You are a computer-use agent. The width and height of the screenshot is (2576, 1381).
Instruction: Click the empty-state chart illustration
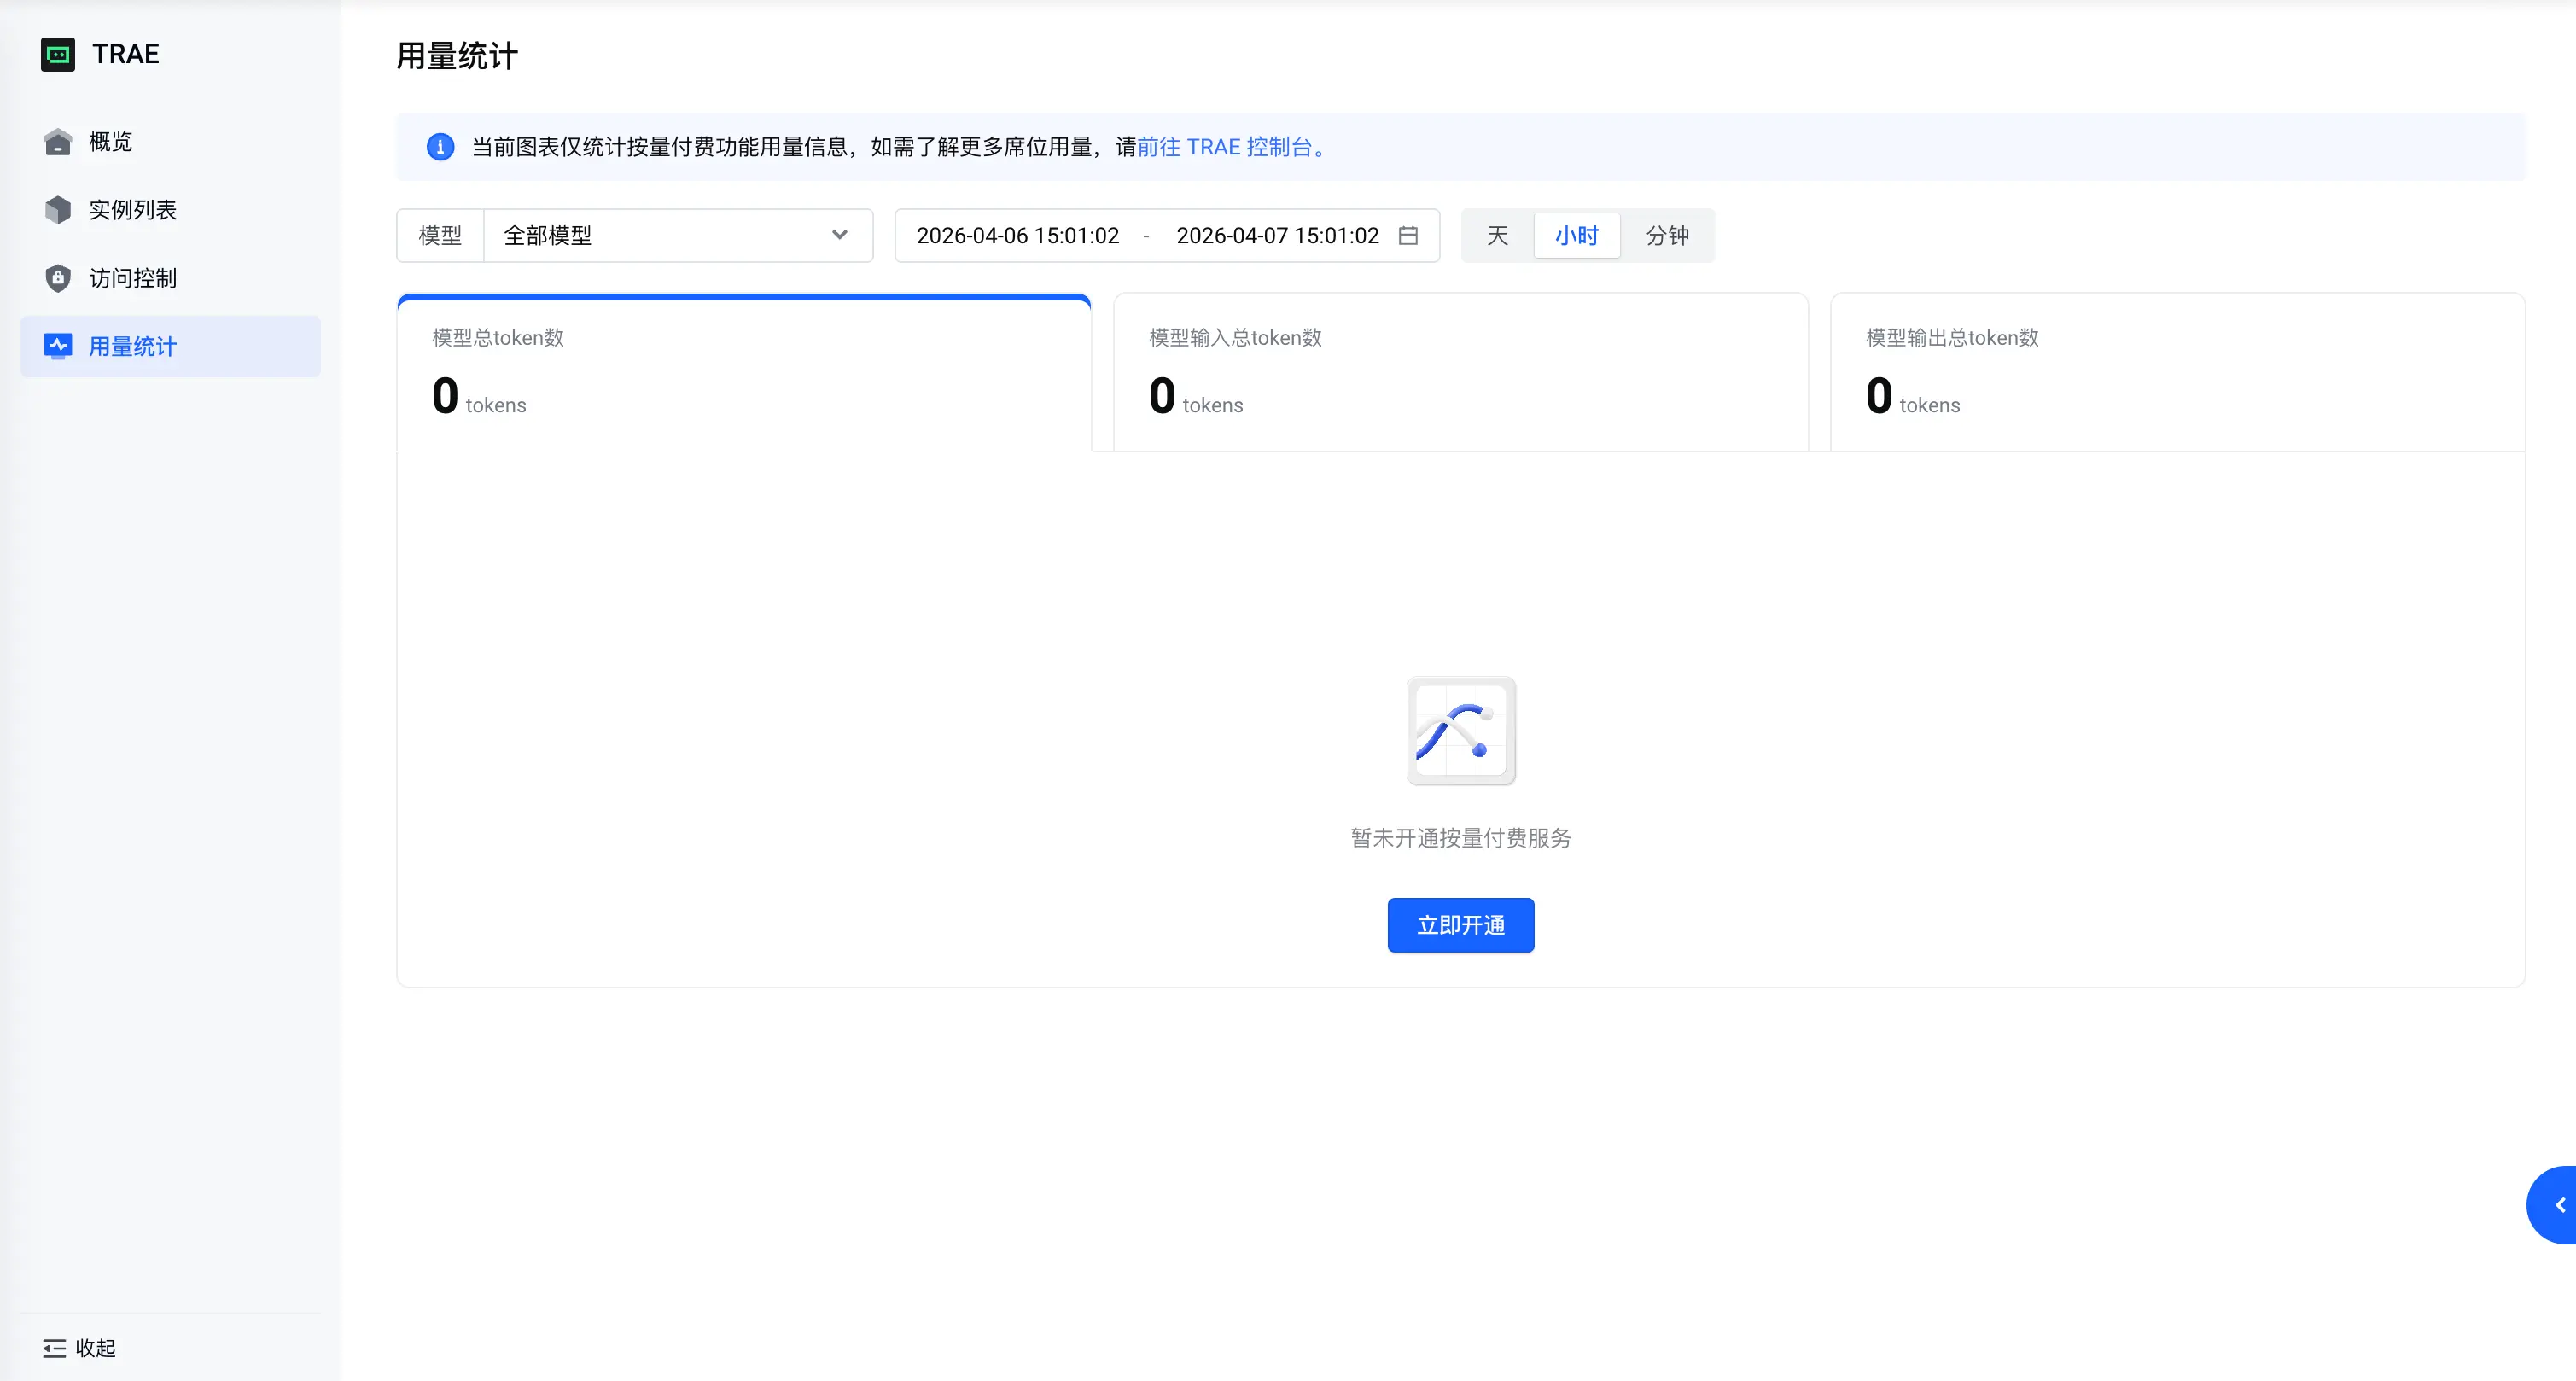pos(1460,731)
